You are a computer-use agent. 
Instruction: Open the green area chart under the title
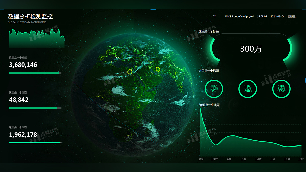click(37, 38)
